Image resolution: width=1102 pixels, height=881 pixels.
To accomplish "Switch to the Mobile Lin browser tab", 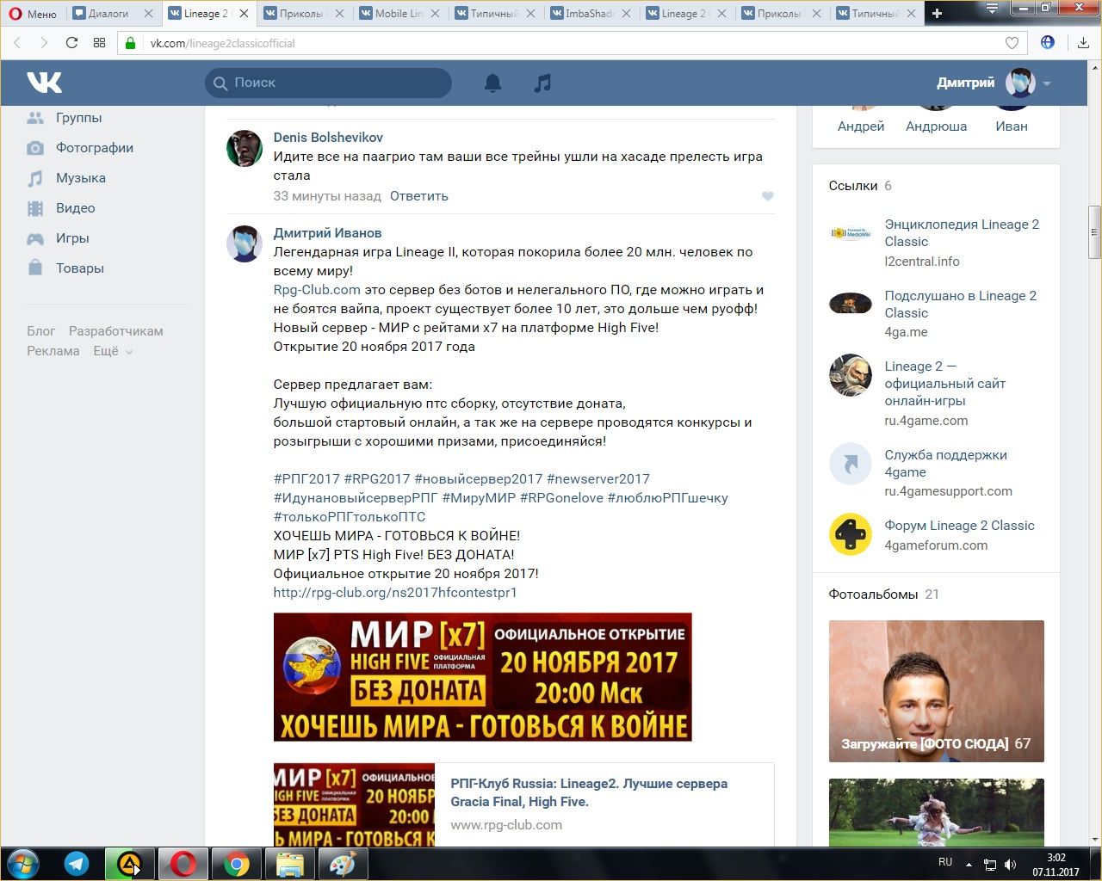I will pos(399,13).
